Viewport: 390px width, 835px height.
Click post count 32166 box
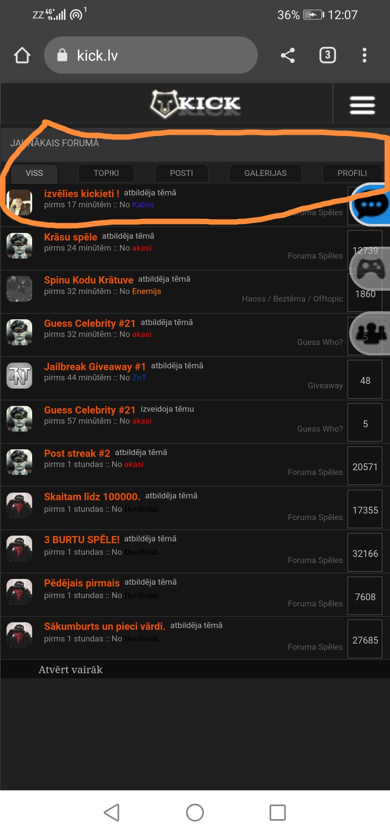[365, 553]
